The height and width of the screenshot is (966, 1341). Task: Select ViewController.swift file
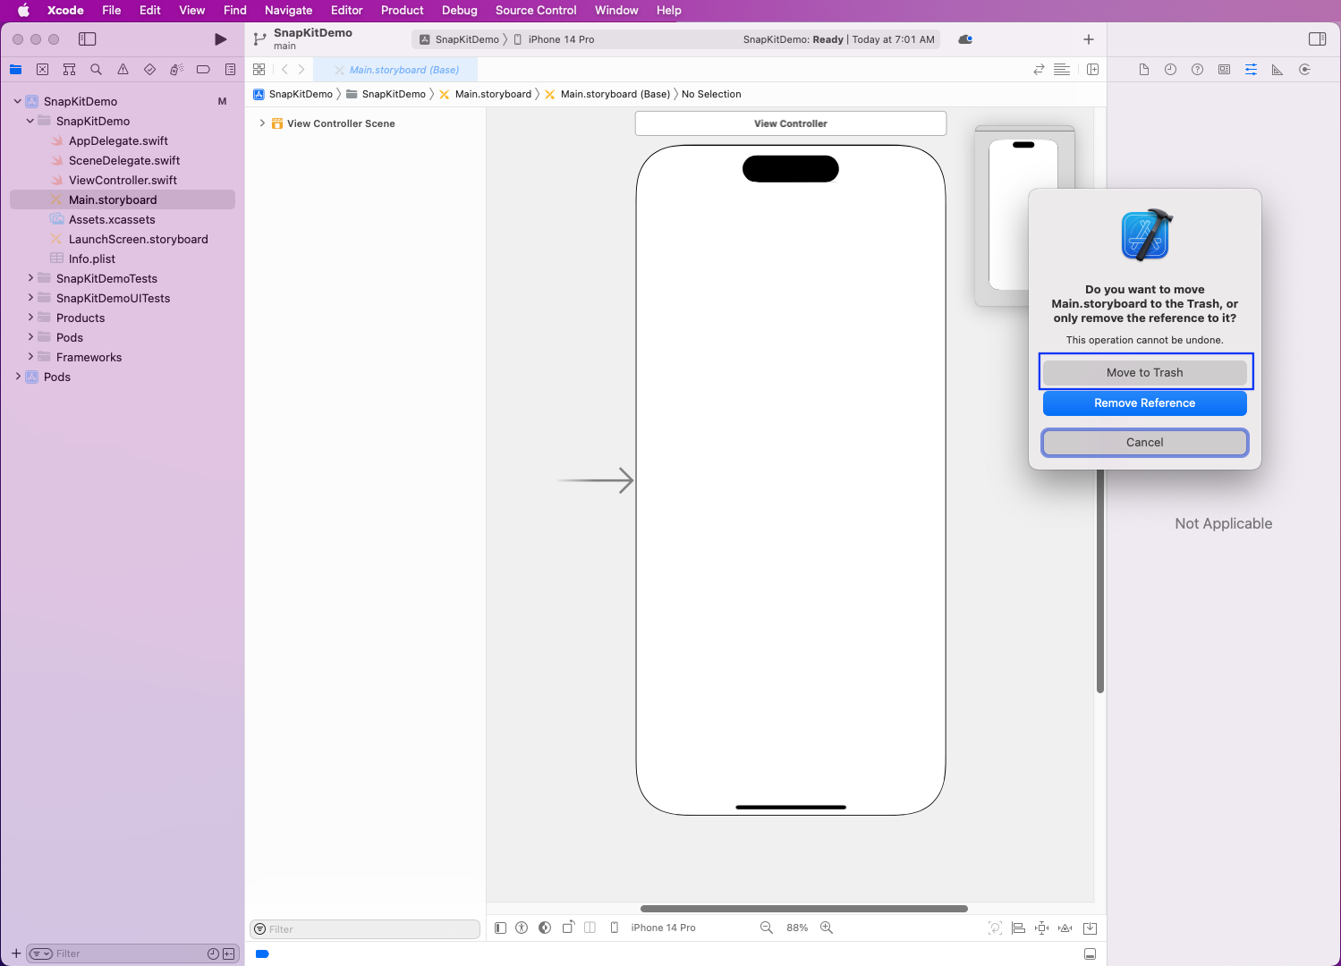tap(123, 180)
